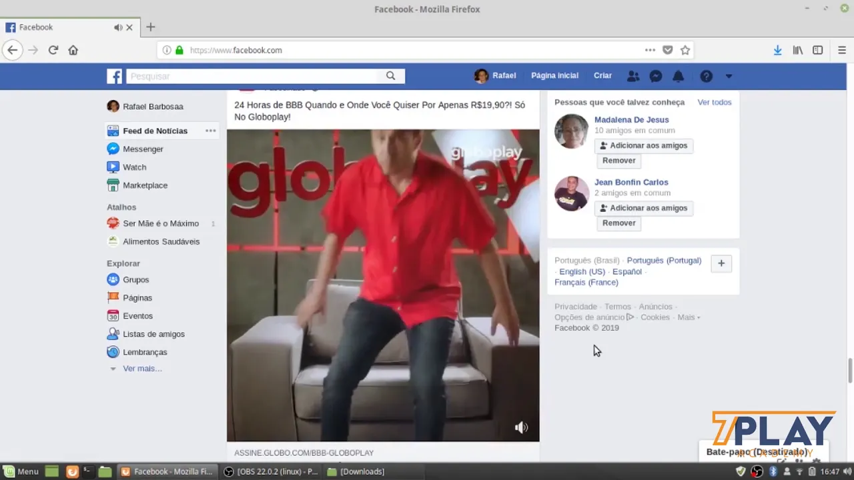Go to Página inicial
The height and width of the screenshot is (480, 854).
554,76
